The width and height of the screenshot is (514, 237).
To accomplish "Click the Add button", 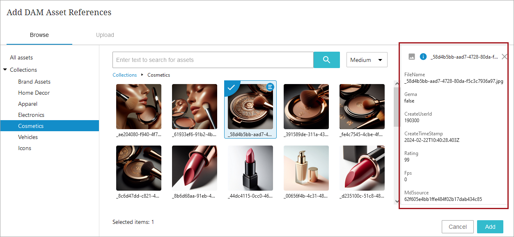I will (x=490, y=227).
